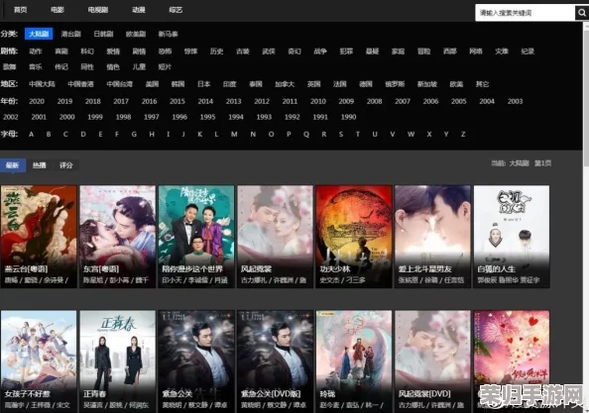Focus the search keyword input field
The image size is (589, 413).
525,13
